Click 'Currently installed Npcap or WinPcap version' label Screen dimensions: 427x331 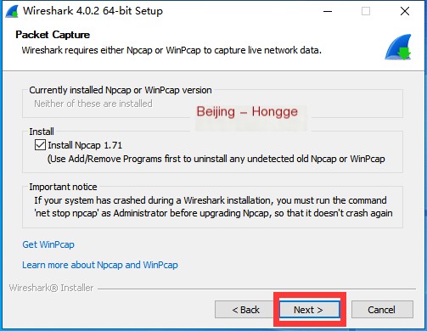(121, 90)
